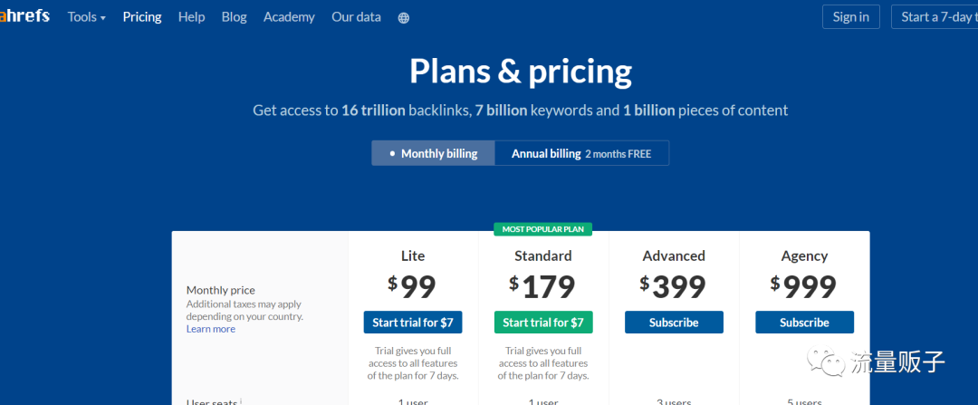
Task: Click the globe language icon
Action: coord(404,17)
